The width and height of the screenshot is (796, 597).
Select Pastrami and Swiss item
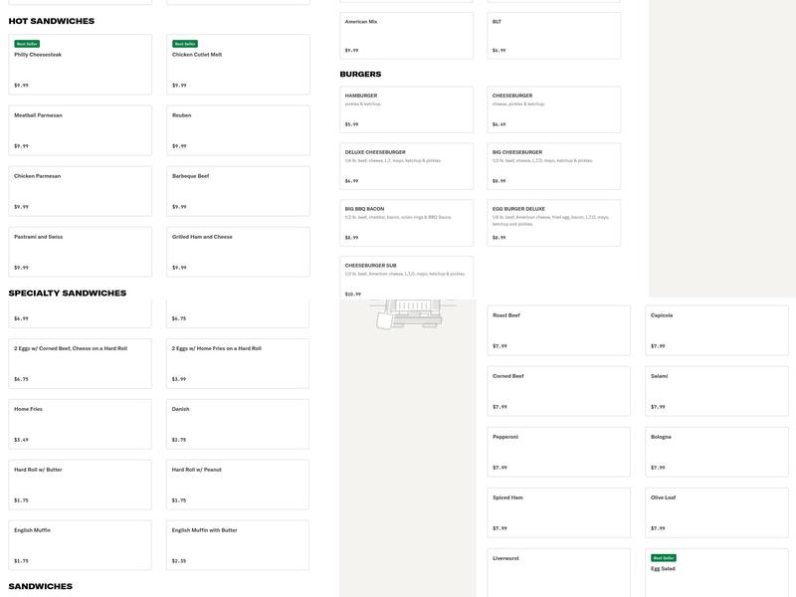click(x=81, y=252)
